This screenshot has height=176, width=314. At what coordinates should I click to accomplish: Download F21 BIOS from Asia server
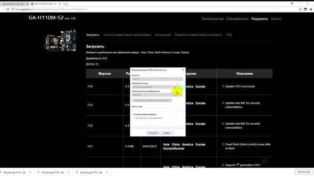coord(166,144)
